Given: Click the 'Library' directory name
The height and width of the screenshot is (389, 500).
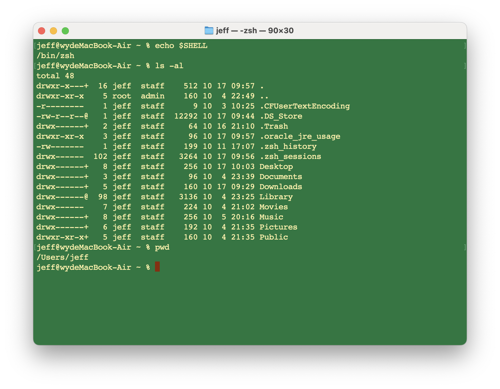Looking at the screenshot, I should click(276, 197).
